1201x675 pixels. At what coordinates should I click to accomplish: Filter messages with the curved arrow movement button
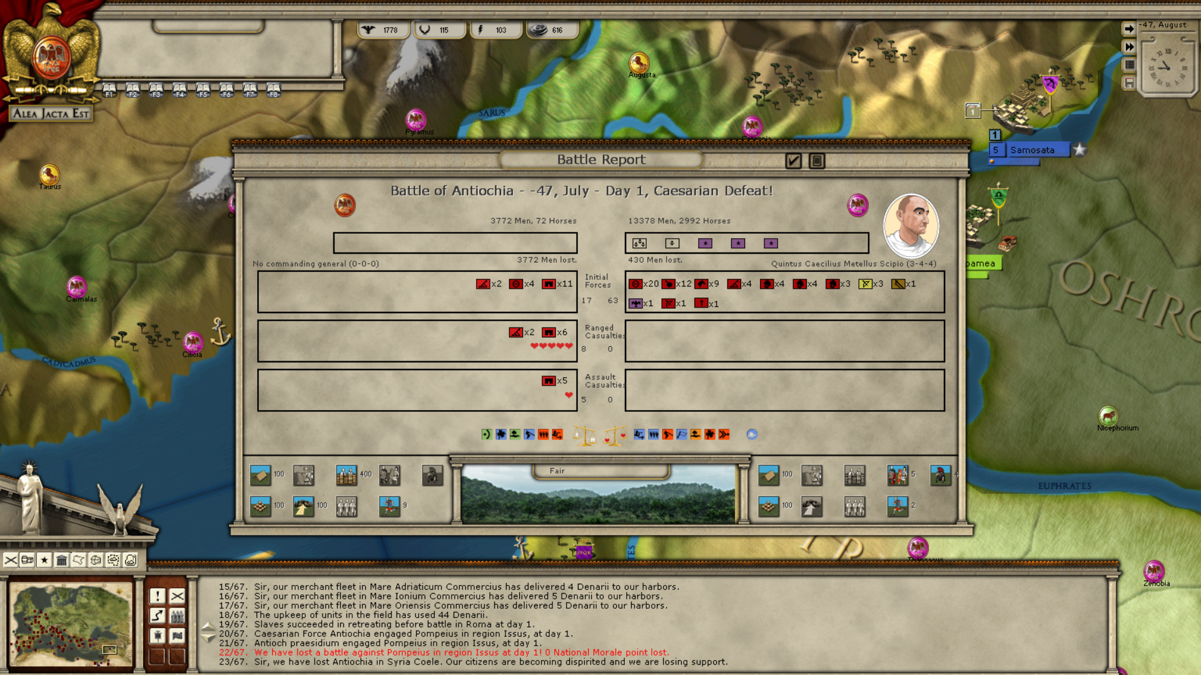click(158, 616)
